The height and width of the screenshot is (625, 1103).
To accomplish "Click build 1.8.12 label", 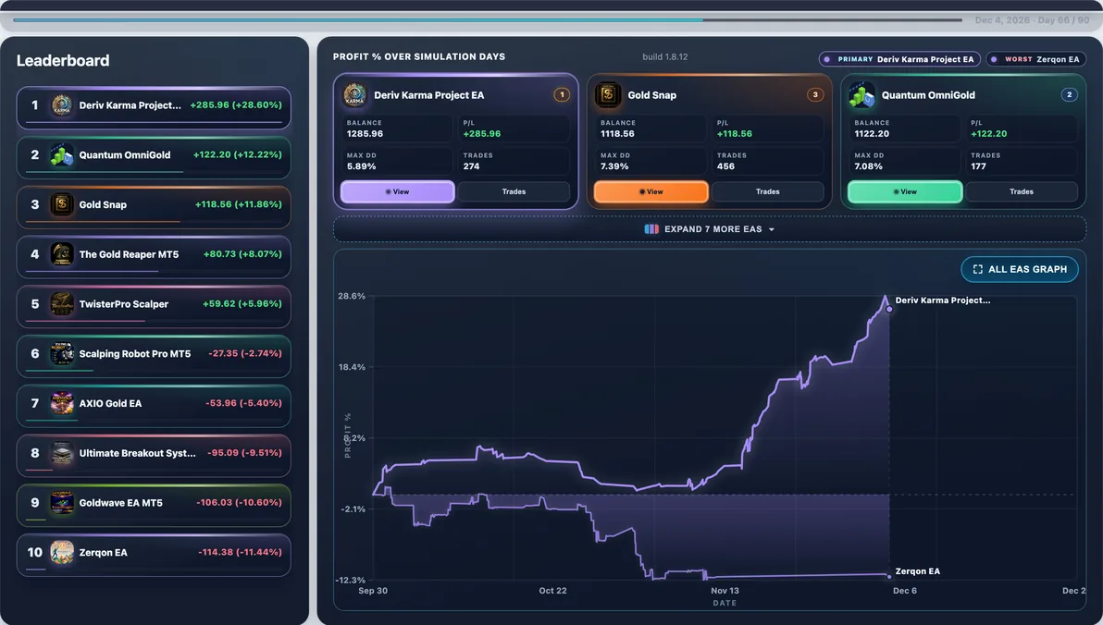I will coord(664,57).
